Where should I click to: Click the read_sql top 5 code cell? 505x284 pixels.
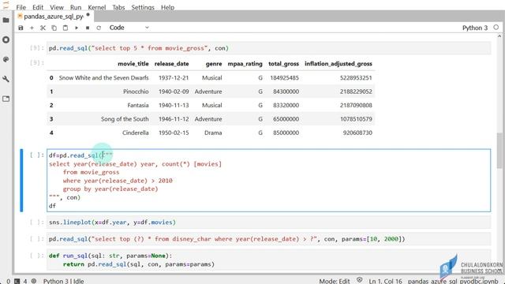tap(268, 48)
